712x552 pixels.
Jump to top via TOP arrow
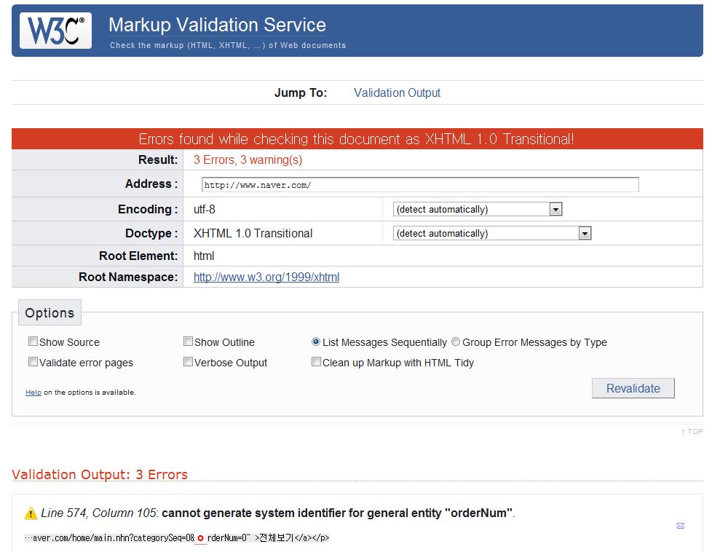[x=692, y=432]
